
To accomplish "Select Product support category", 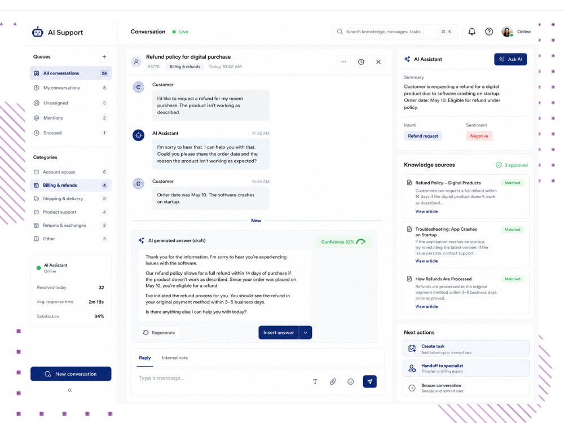I will (x=71, y=212).
